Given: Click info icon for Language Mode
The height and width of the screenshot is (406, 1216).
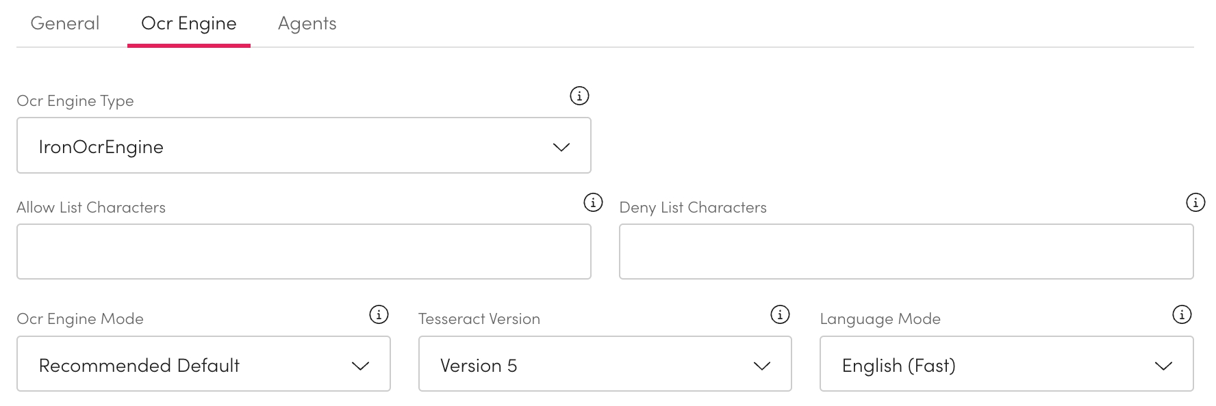Looking at the screenshot, I should [x=1182, y=314].
